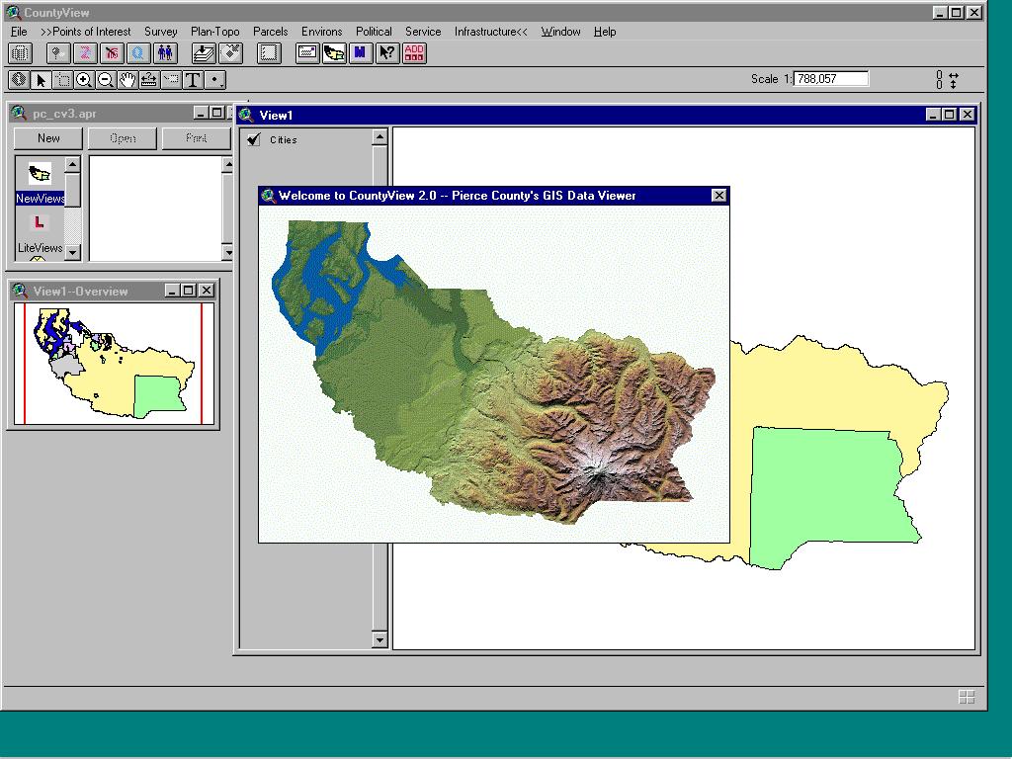
Task: Click the Open button in the project window
Action: click(x=123, y=138)
